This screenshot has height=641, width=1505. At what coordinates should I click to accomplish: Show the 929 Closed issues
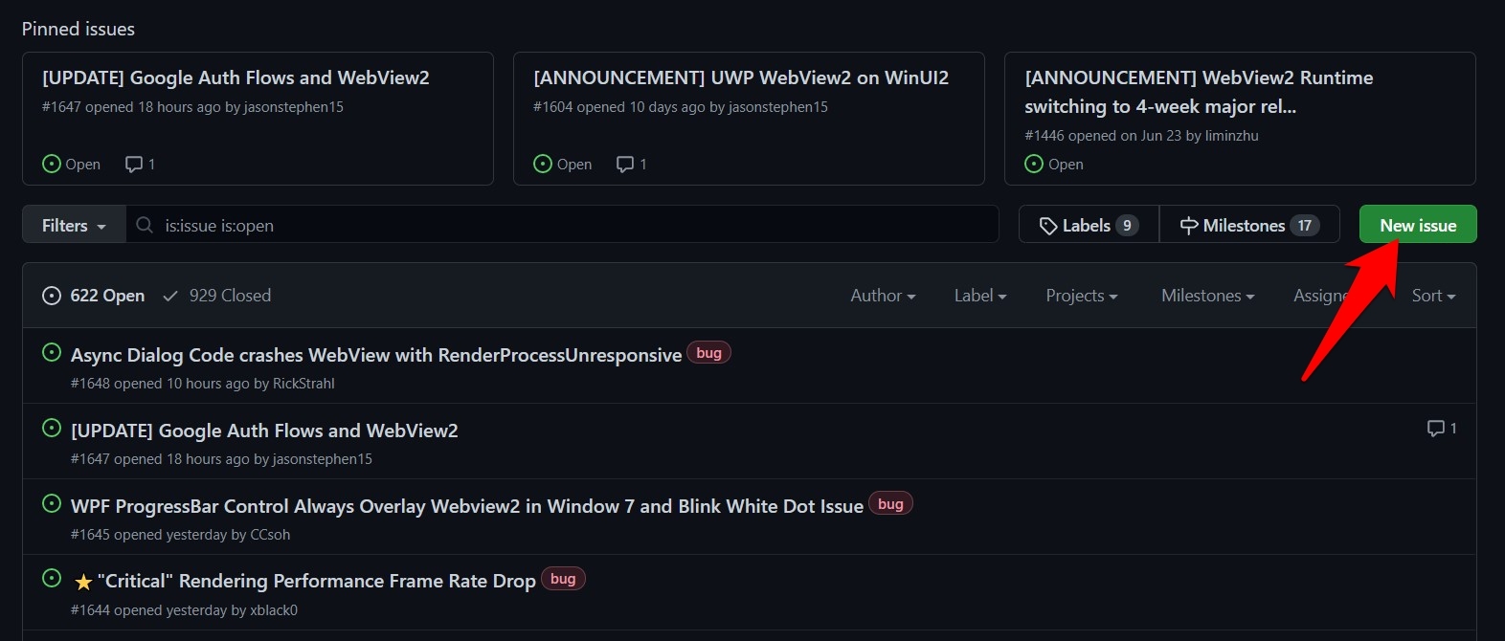click(217, 296)
